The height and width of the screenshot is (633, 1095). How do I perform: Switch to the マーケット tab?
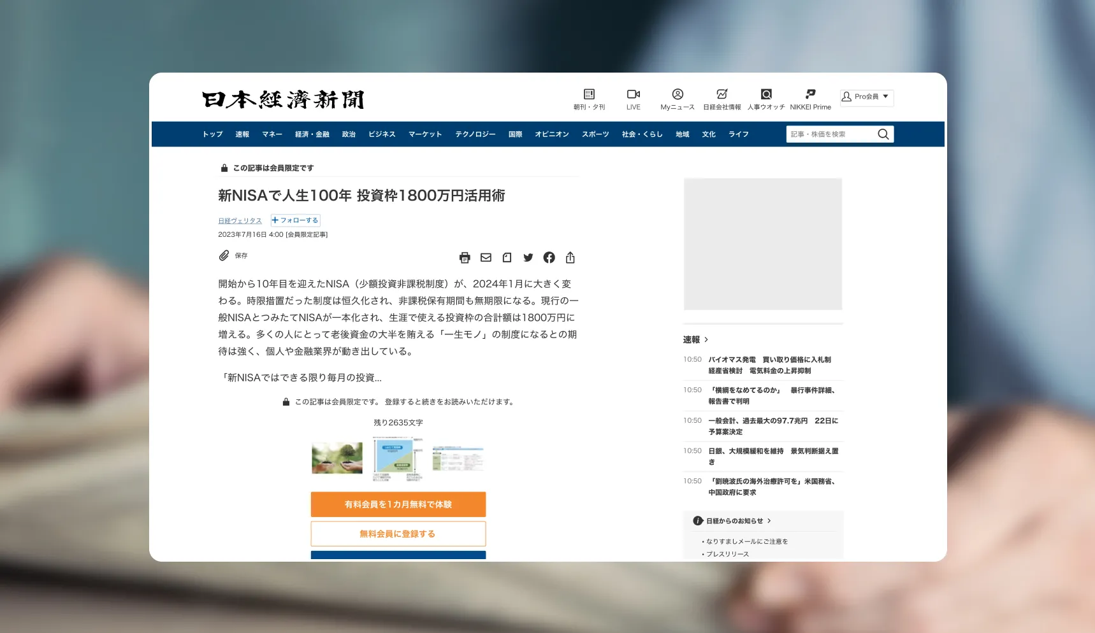pyautogui.click(x=424, y=134)
